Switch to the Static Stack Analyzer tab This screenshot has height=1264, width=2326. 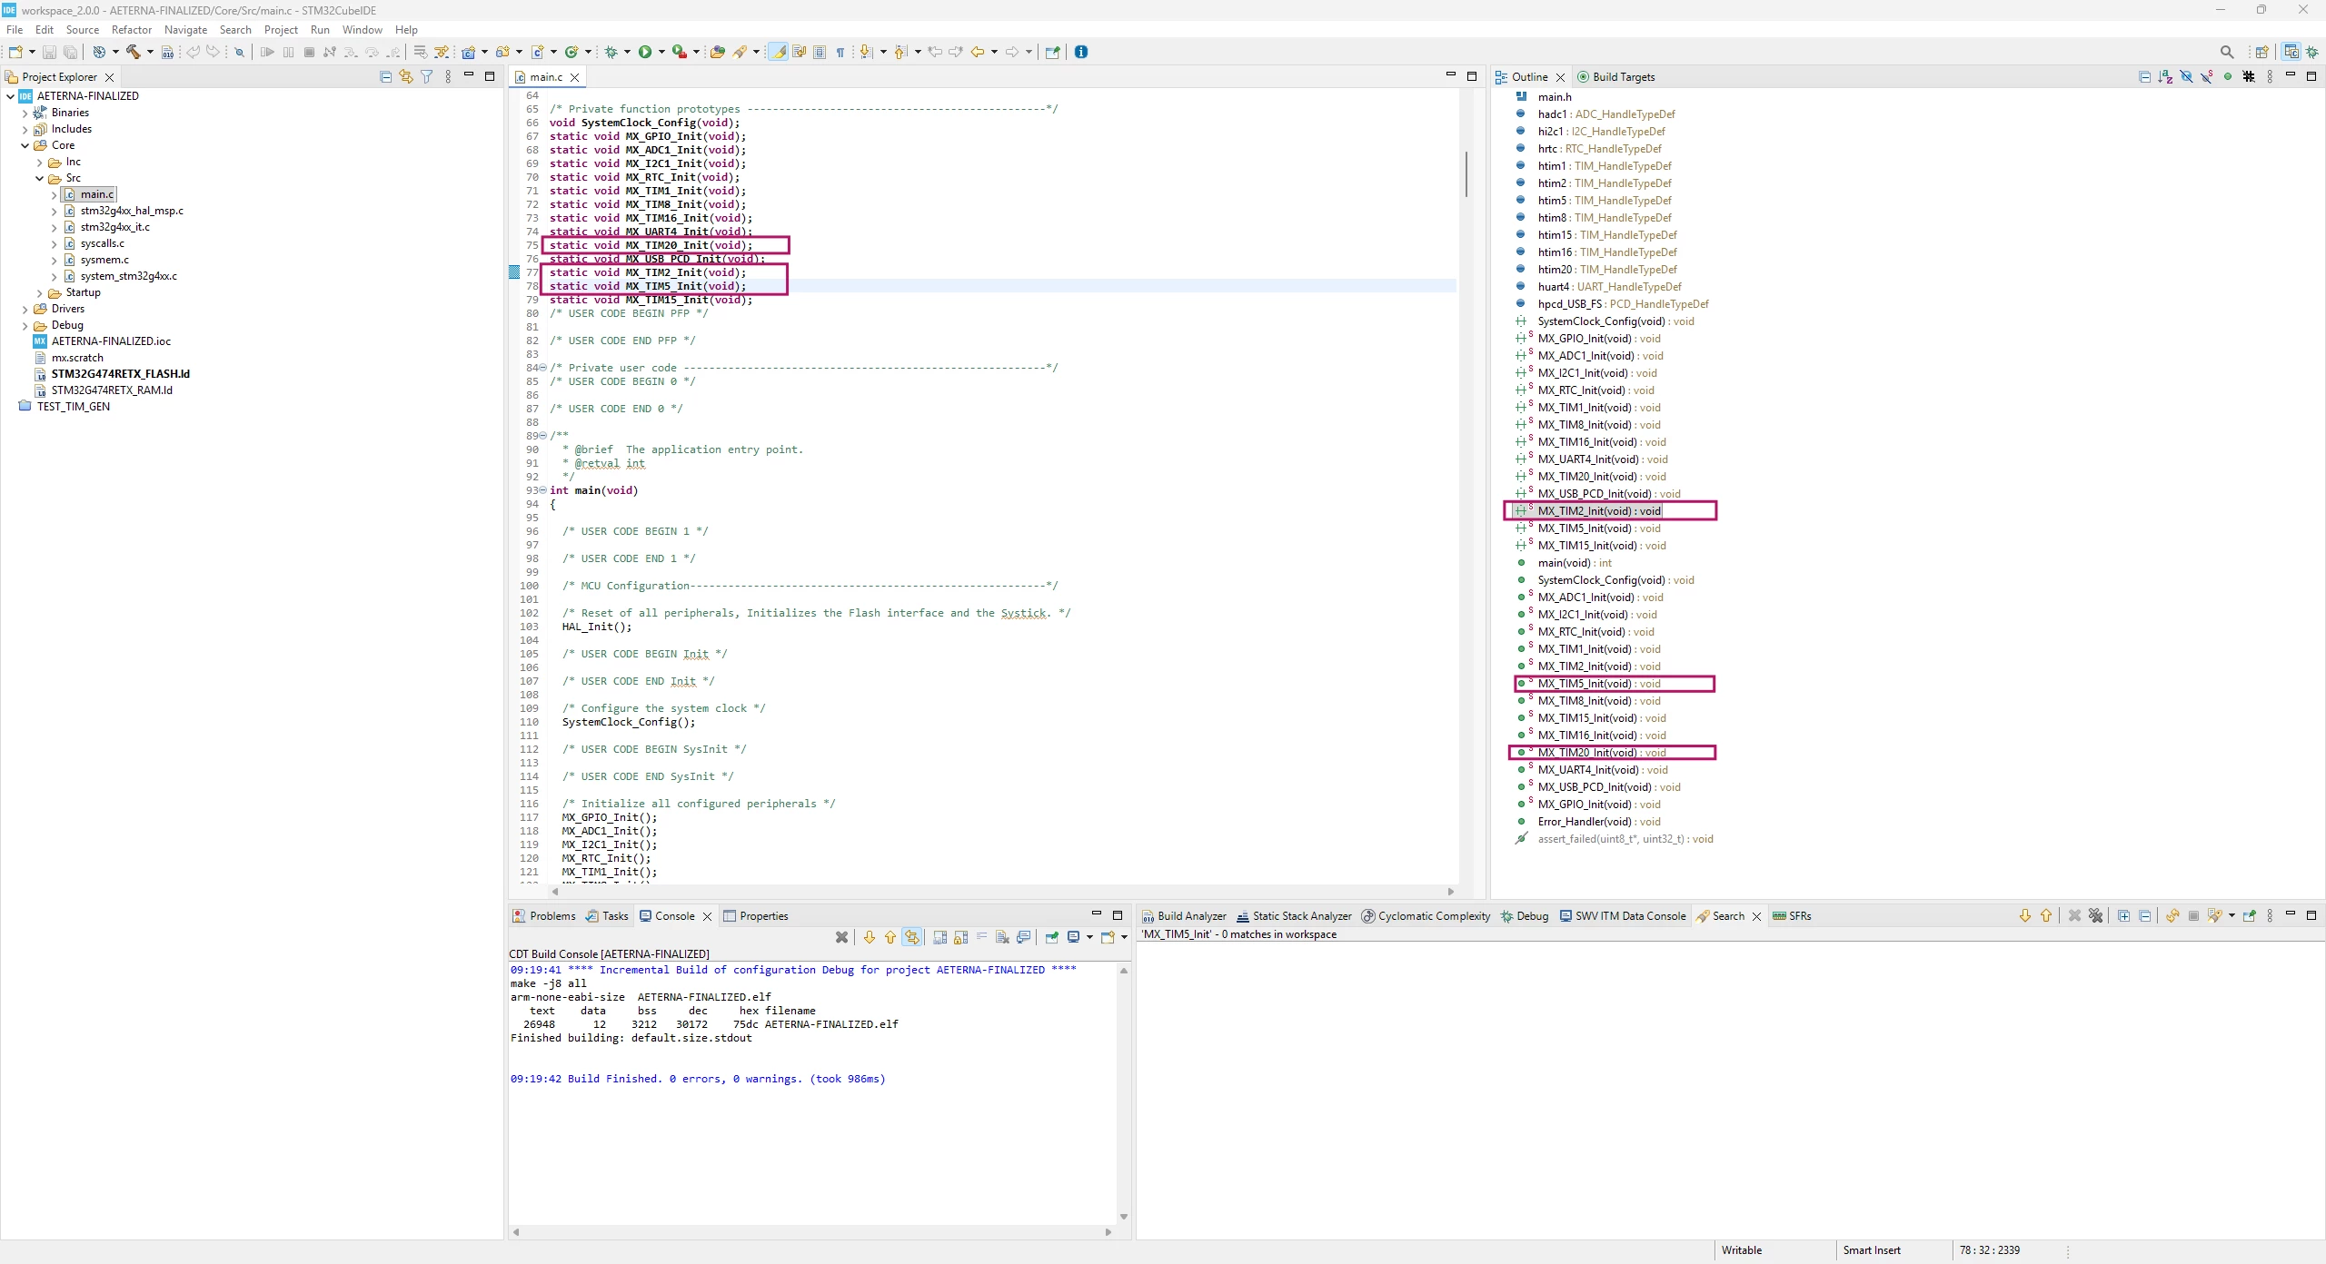[x=1294, y=916]
